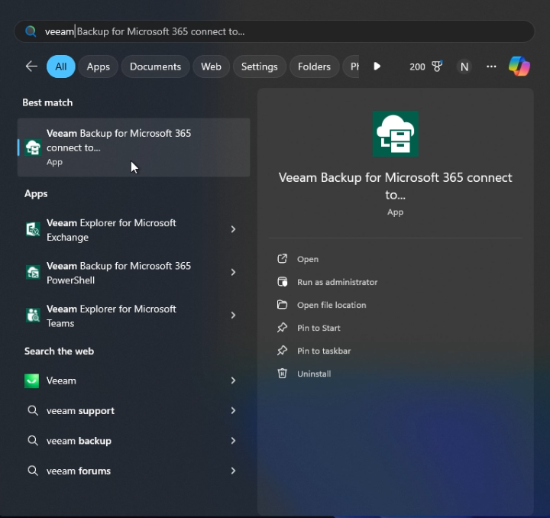The width and height of the screenshot is (550, 518).
Task: Expand the veeam support chevron
Action: (x=233, y=410)
